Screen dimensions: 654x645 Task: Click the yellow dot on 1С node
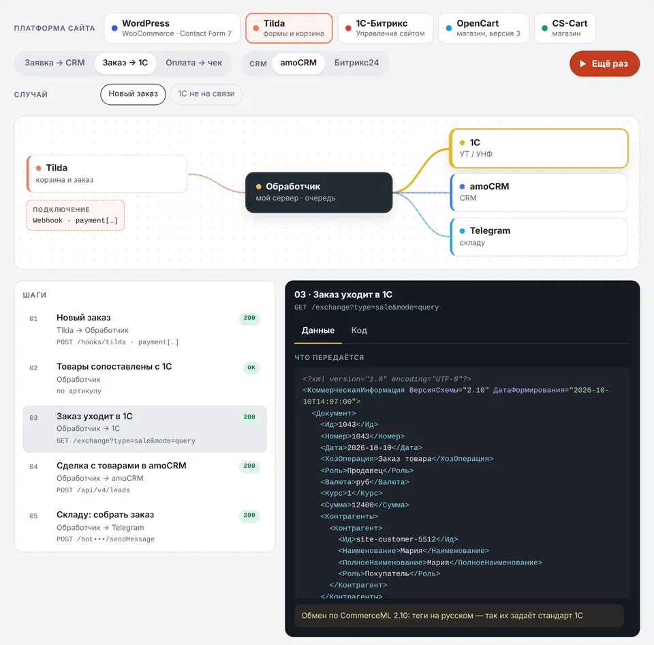click(x=462, y=142)
